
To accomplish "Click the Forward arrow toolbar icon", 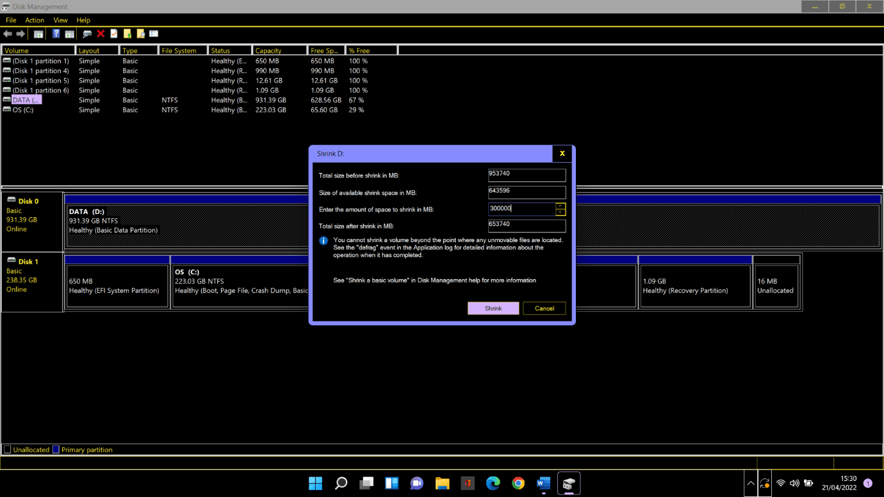I will click(20, 34).
